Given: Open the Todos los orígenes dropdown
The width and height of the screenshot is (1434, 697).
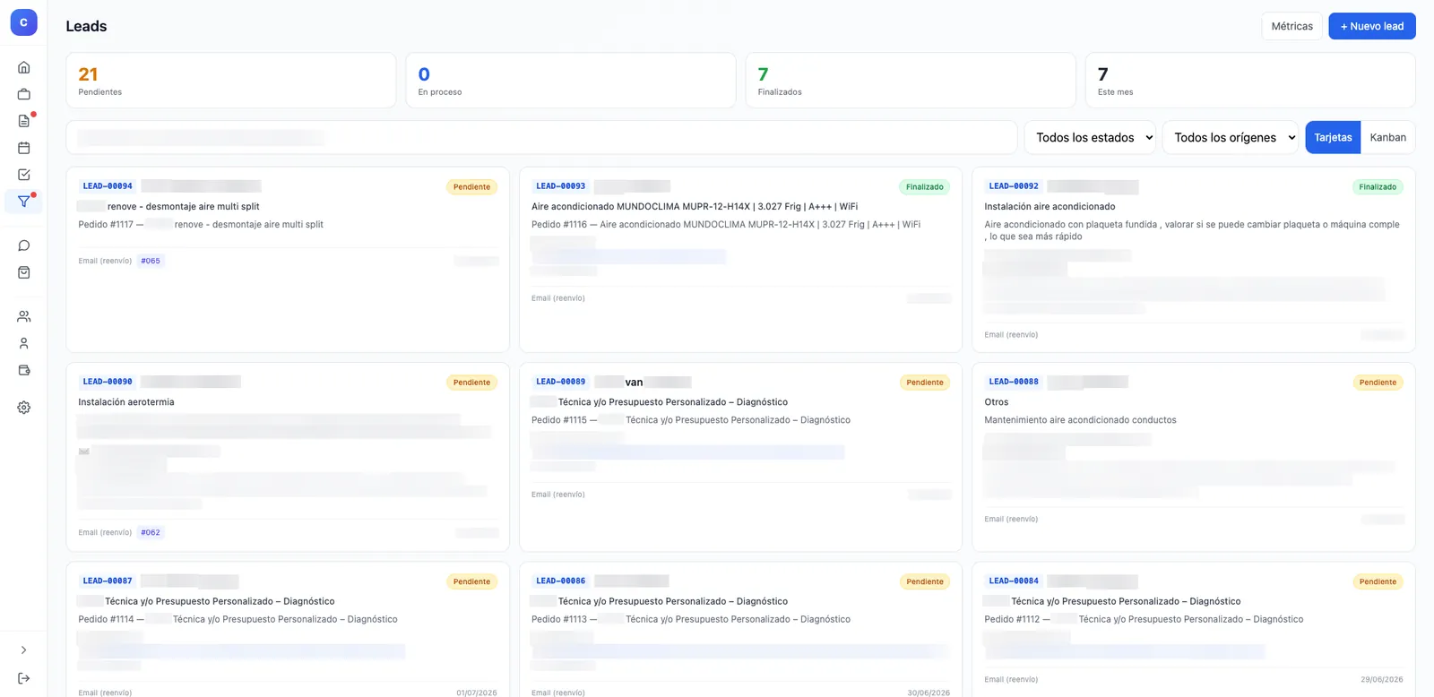Looking at the screenshot, I should (x=1231, y=137).
